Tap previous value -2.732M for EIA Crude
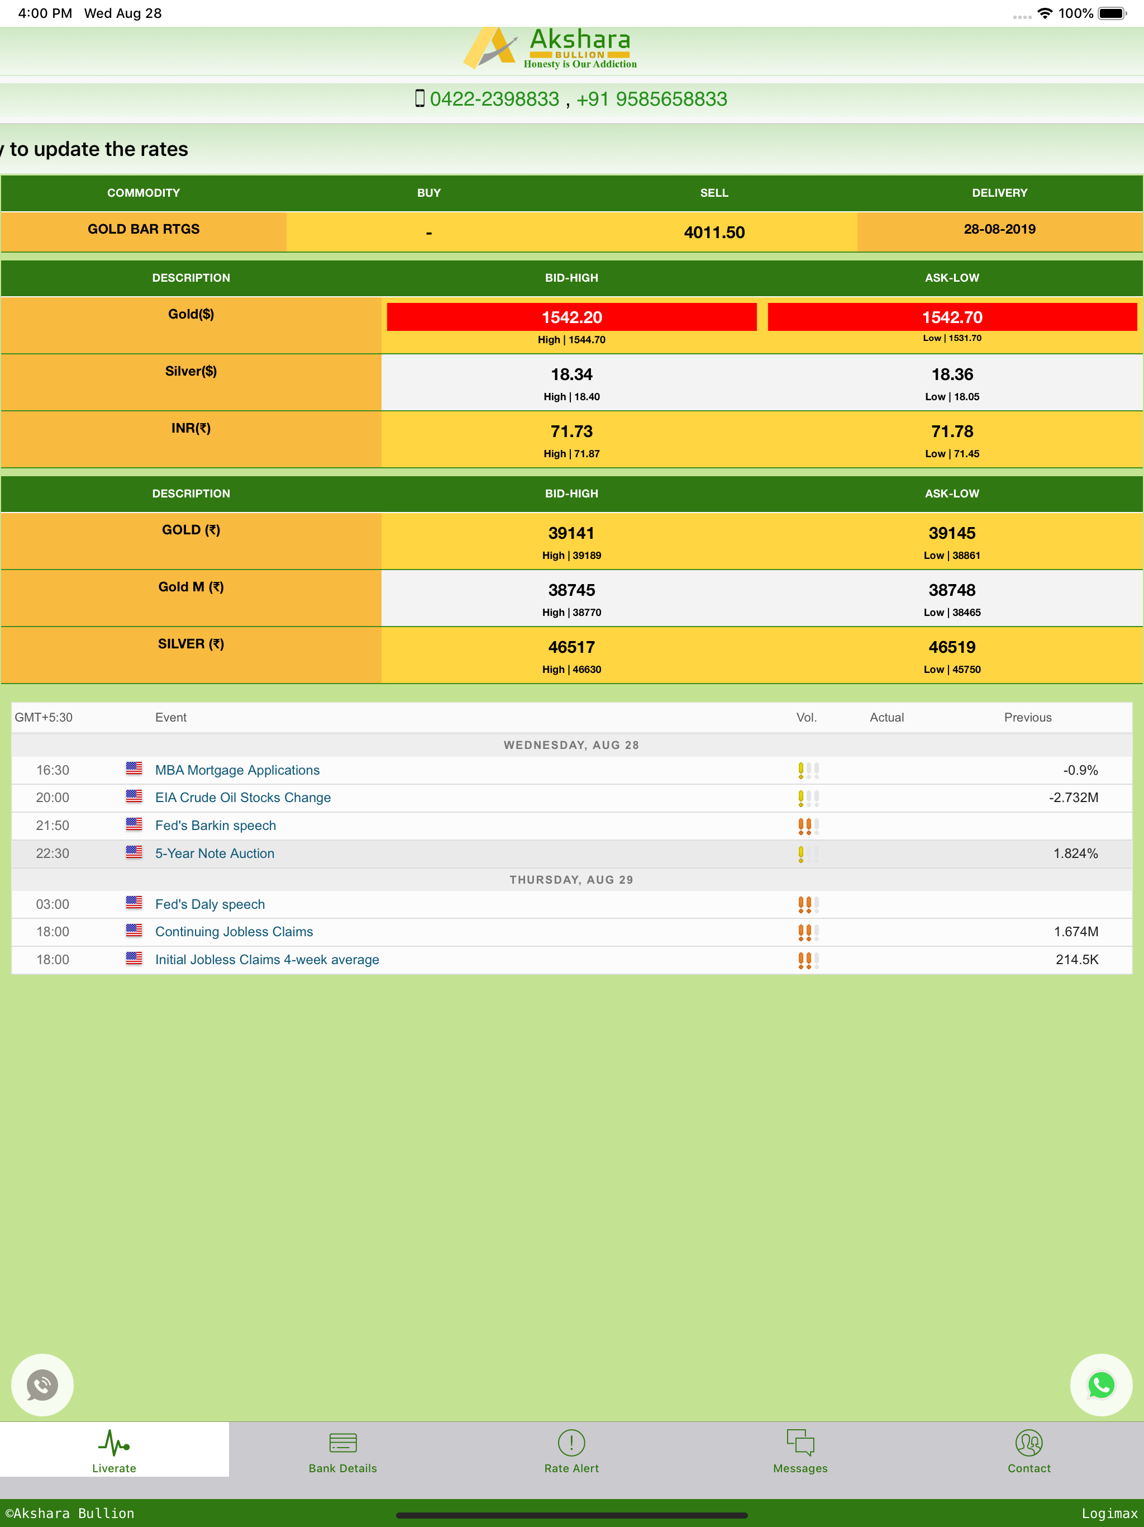Screen dimensions: 1144x1527 1074,798
